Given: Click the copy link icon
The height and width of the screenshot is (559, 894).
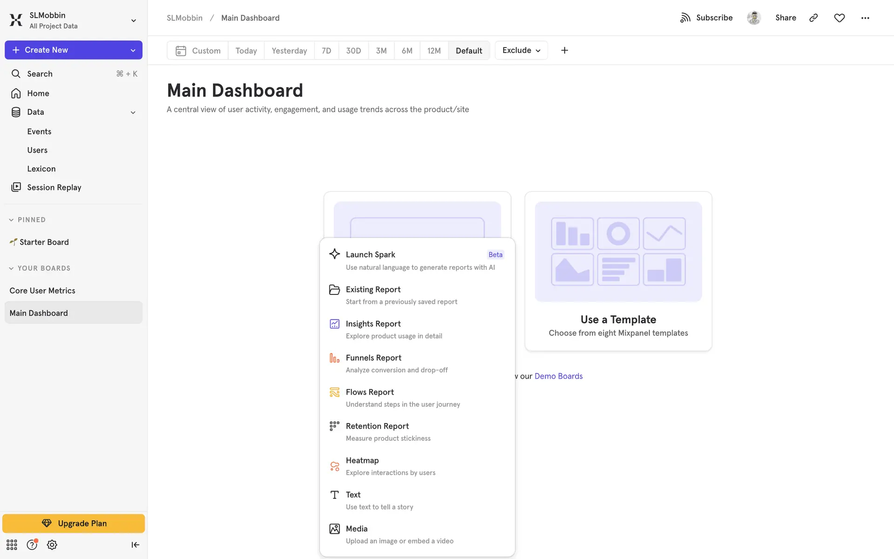Looking at the screenshot, I should [813, 18].
